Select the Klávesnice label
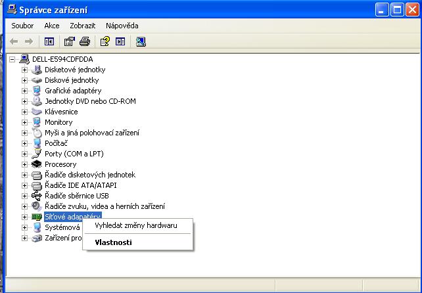Screen dimensions: 422x293 coord(61,112)
